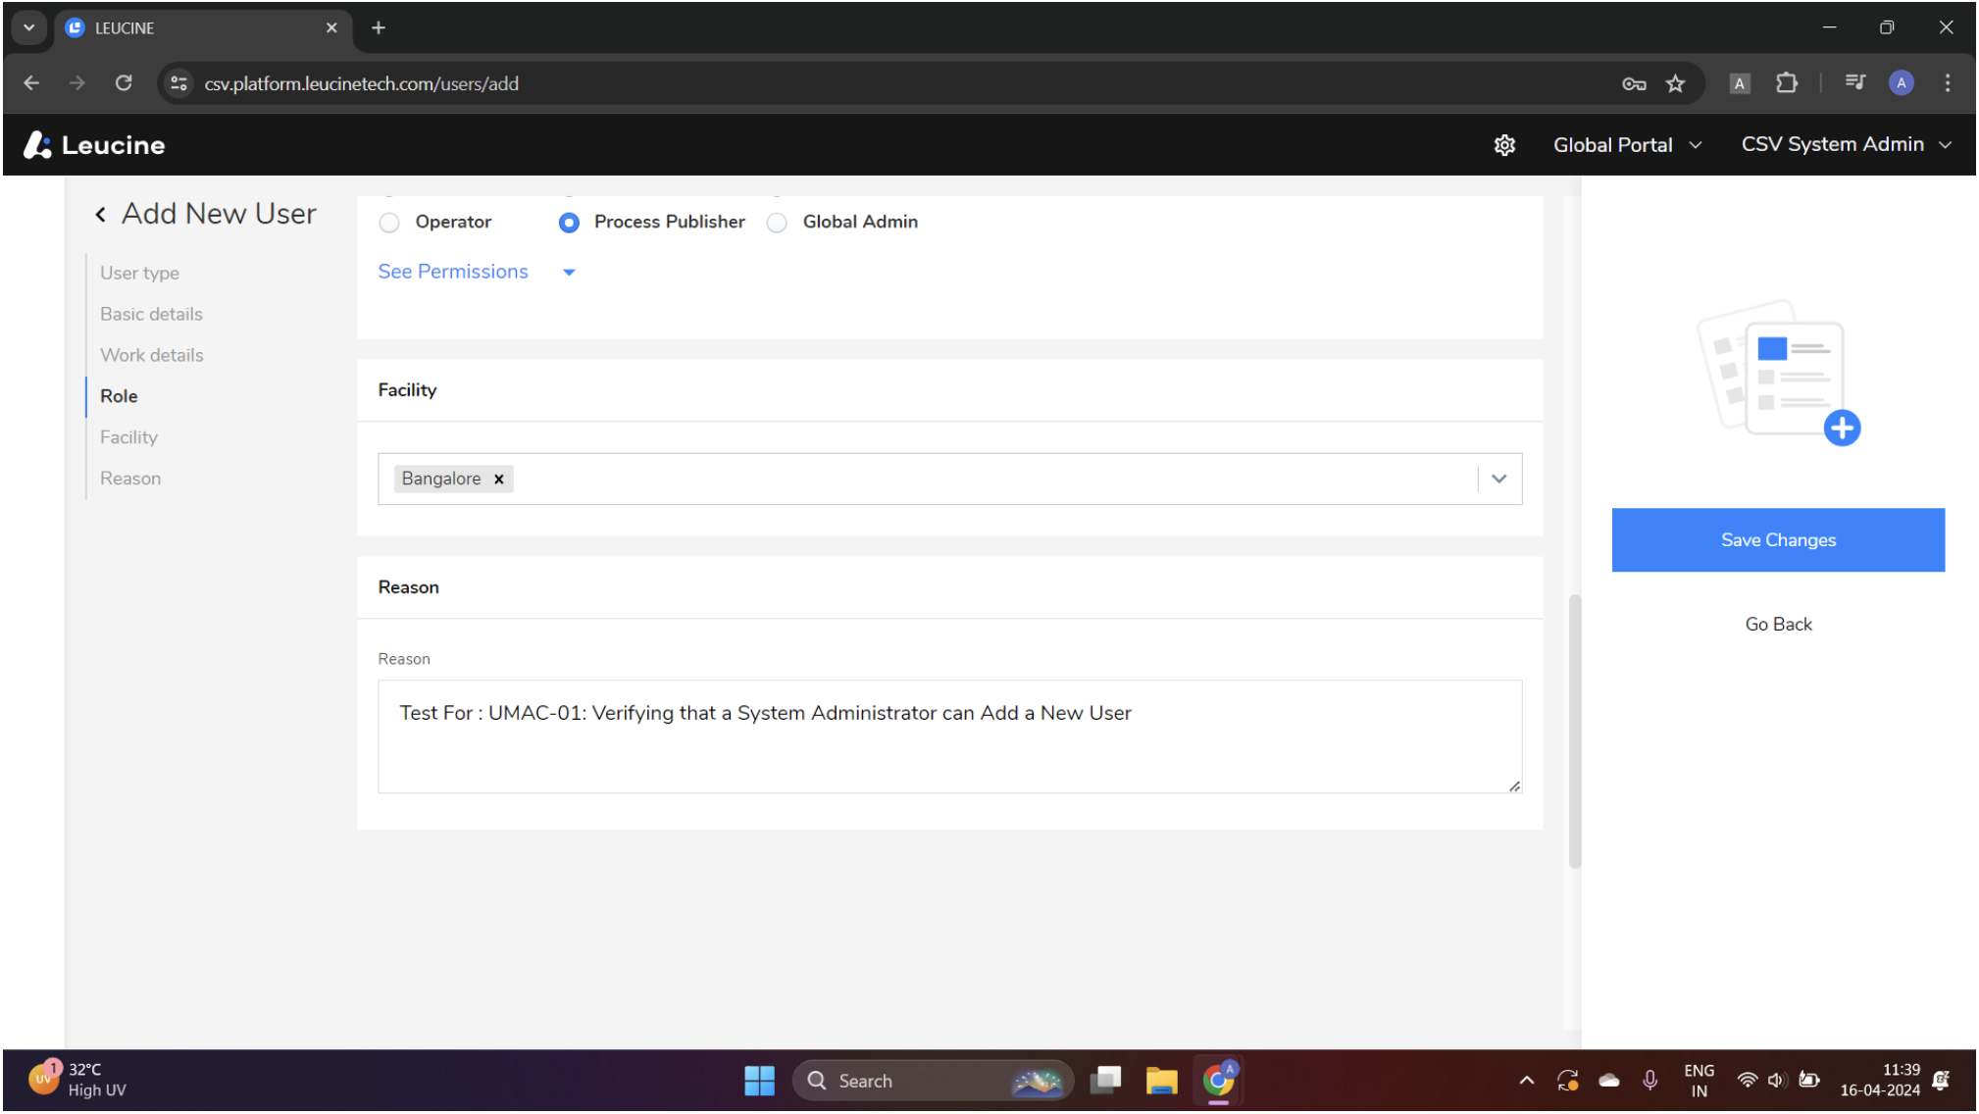Click the Chrome icon in taskbar
Image resolution: width=1979 pixels, height=1114 pixels.
pos(1218,1081)
